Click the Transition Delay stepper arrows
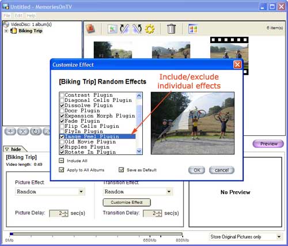This screenshot has width=288, height=246. coord(159,213)
